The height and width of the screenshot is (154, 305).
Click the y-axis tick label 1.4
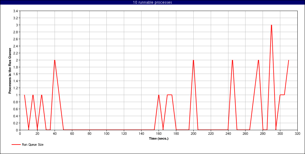(16, 81)
